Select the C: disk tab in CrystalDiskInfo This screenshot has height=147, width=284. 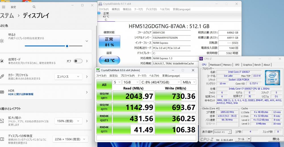pyautogui.click(x=106, y=17)
